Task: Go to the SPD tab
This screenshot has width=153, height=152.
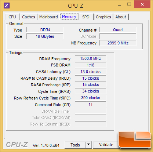Action: 86,17
